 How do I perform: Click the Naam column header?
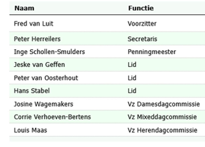click(x=24, y=8)
